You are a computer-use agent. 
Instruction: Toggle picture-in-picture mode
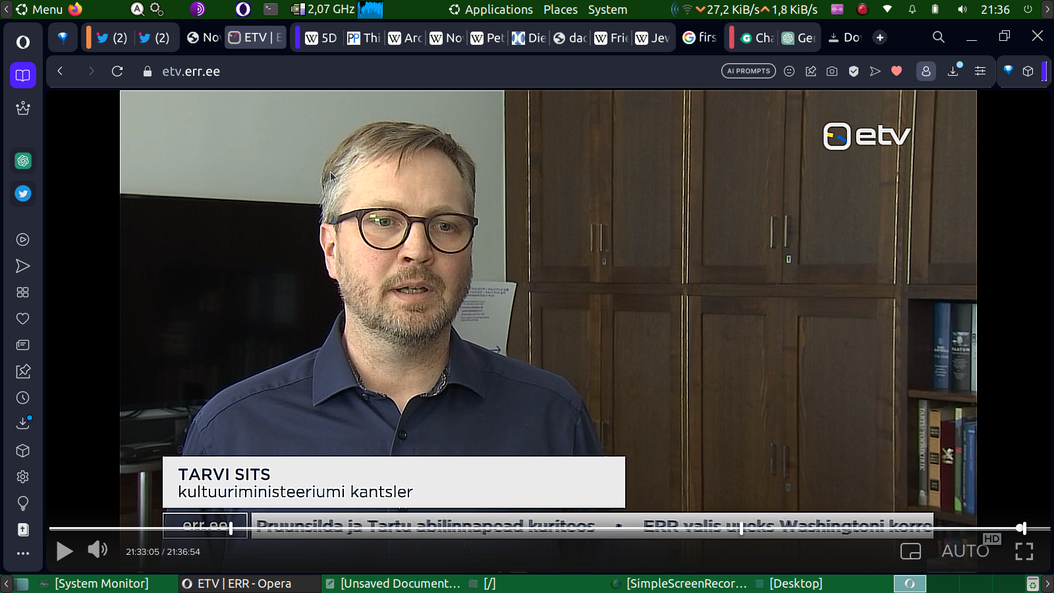(910, 551)
